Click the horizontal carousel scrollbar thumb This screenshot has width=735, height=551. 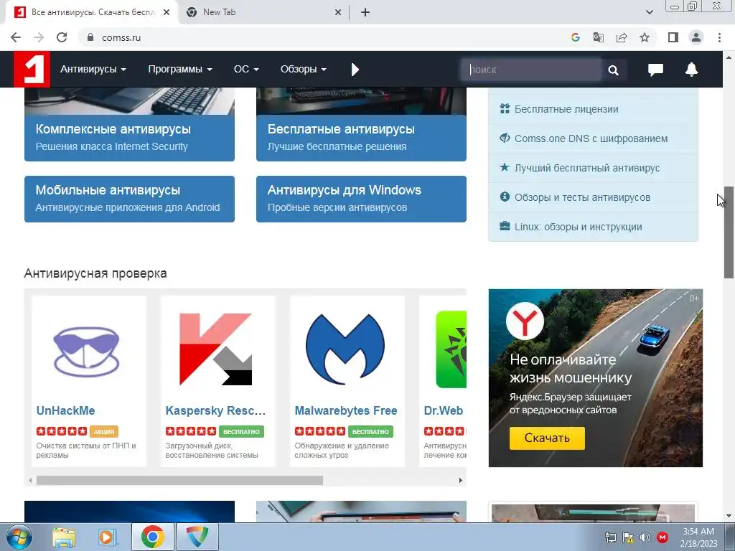[179, 480]
